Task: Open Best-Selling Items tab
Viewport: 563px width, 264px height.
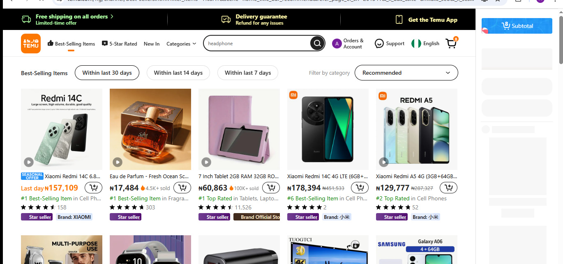Action: 71,44
